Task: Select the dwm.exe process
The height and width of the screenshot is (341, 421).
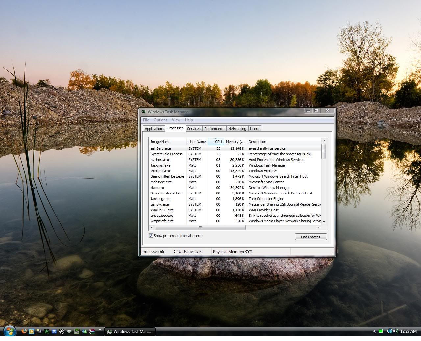Action: pyautogui.click(x=235, y=188)
